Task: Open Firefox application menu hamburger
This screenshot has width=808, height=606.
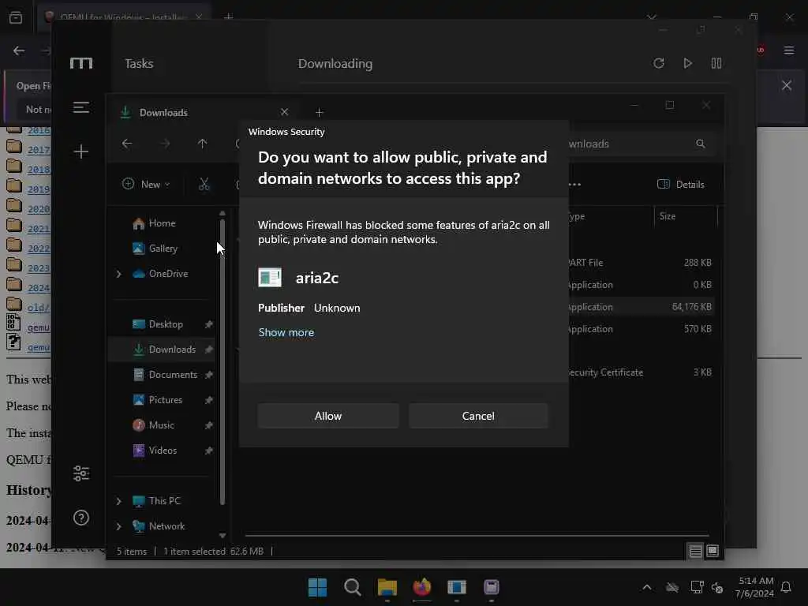Action: 789,50
